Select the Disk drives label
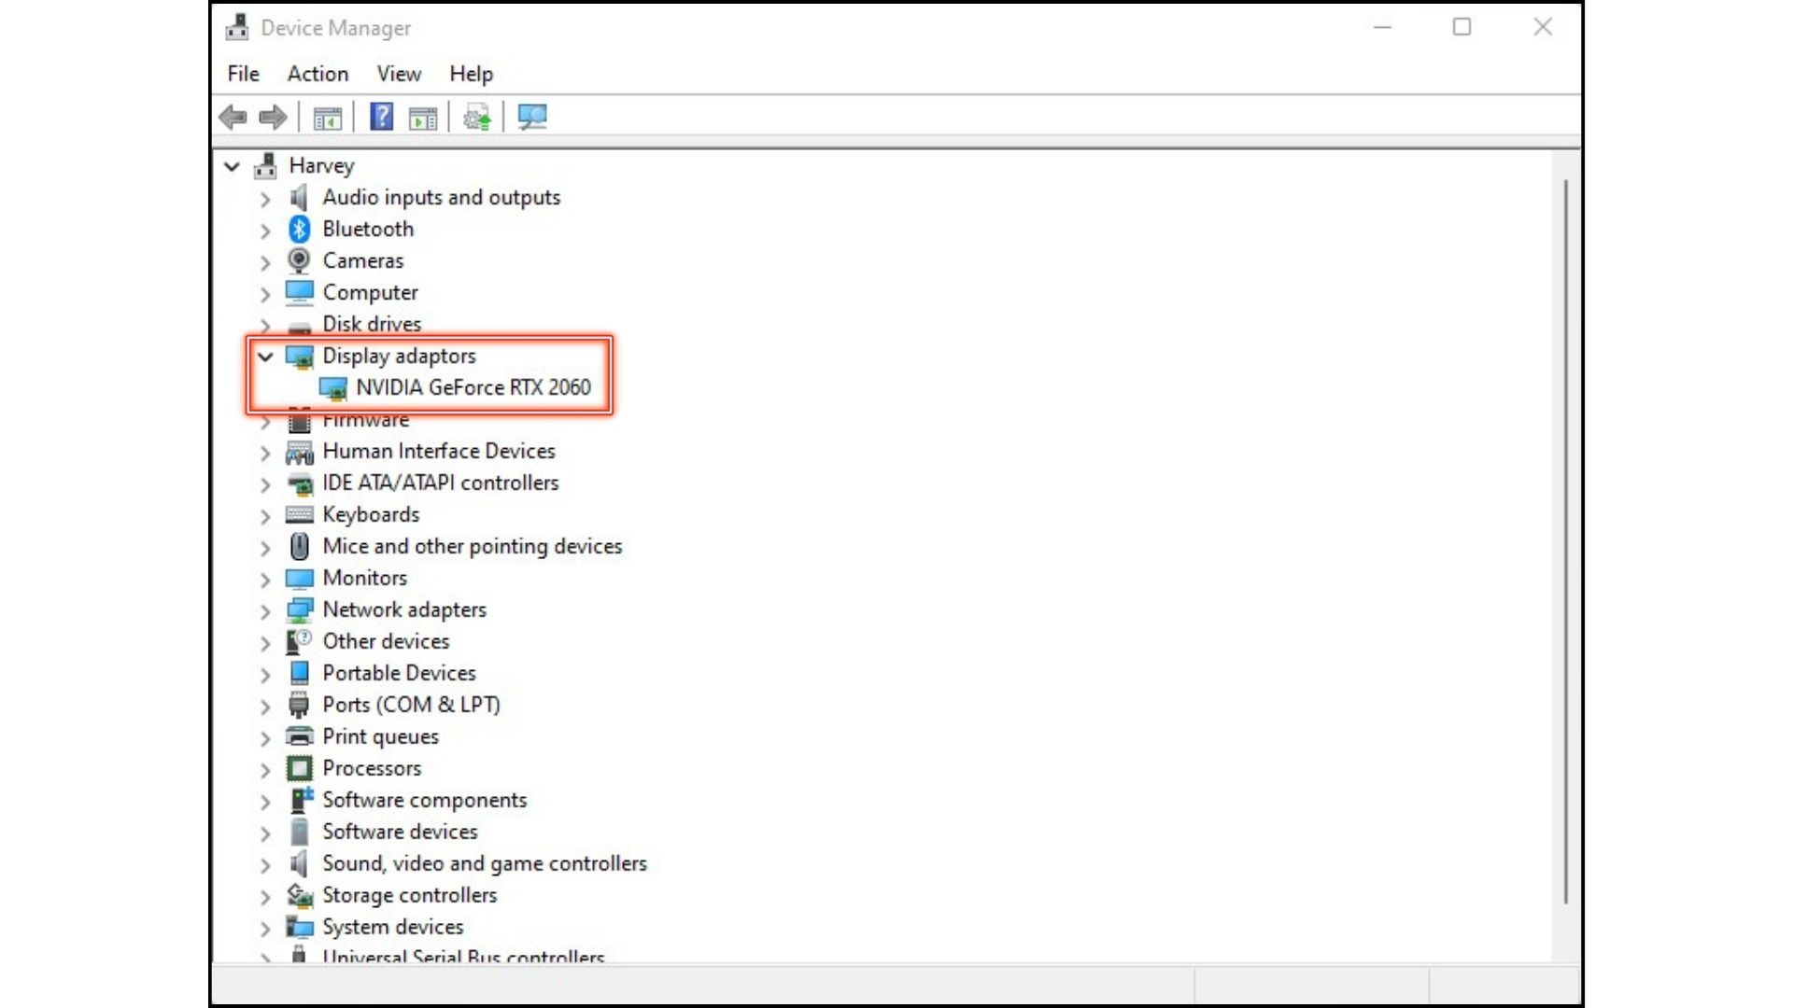1793x1008 pixels. coord(372,324)
